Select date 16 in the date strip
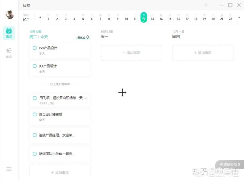 click(178, 17)
